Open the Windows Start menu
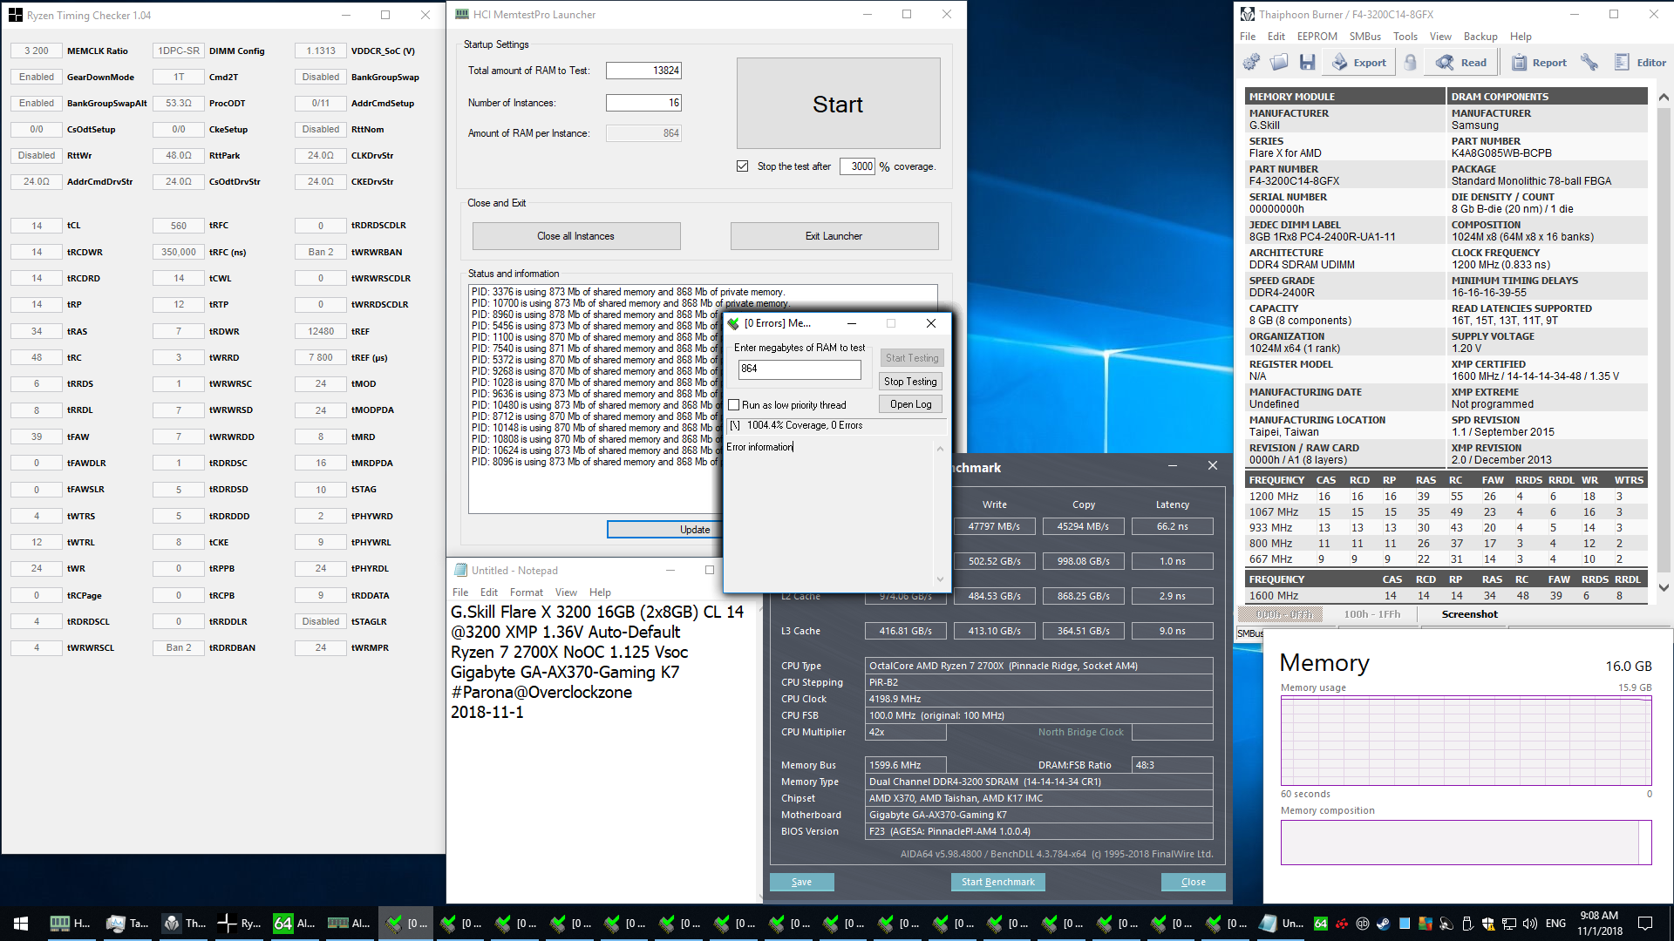This screenshot has width=1674, height=941. [x=21, y=924]
